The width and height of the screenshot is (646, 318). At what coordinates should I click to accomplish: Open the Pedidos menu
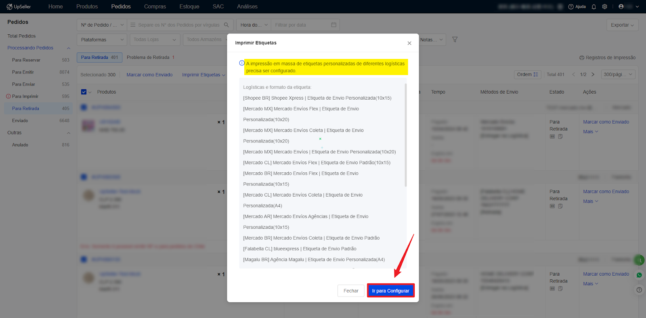tap(121, 6)
